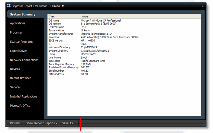
Task: Open the Applications section
Action: (18, 23)
